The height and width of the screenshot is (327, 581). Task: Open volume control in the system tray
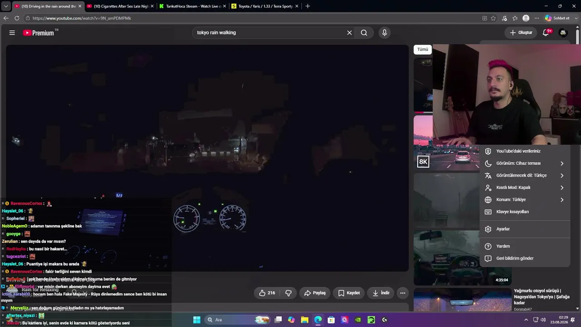(543, 320)
